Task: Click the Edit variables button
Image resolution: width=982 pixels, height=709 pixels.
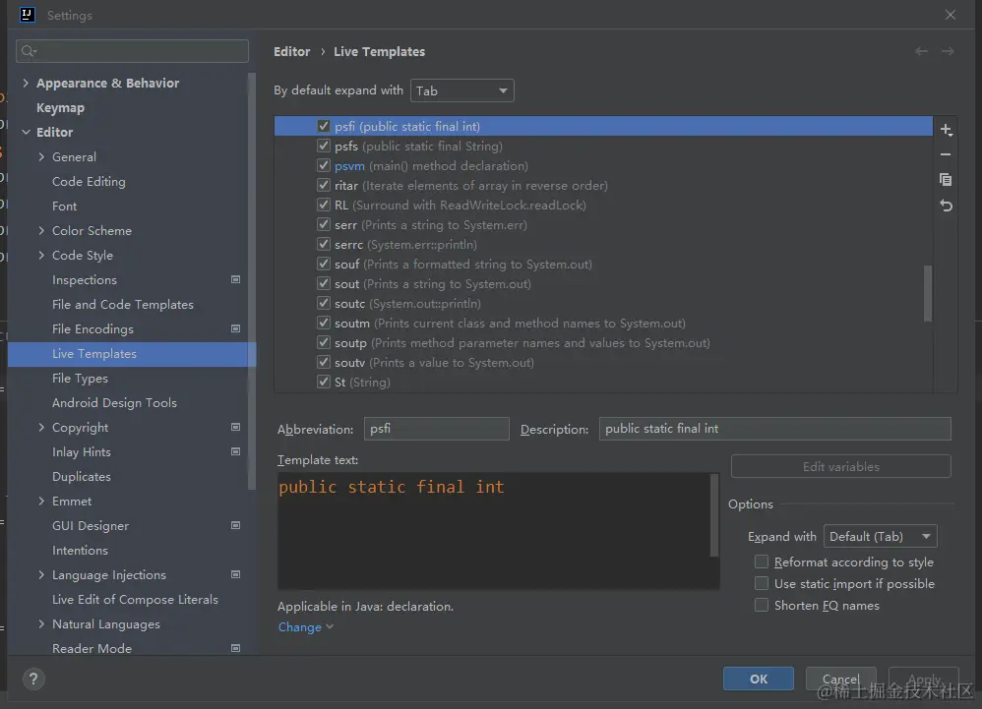Action: (841, 466)
